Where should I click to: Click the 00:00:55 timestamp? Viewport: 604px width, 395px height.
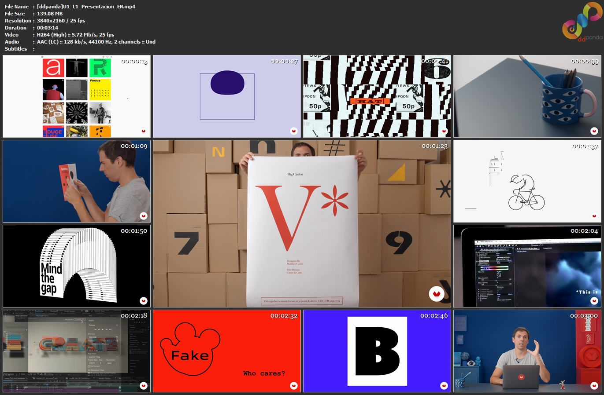coord(585,61)
